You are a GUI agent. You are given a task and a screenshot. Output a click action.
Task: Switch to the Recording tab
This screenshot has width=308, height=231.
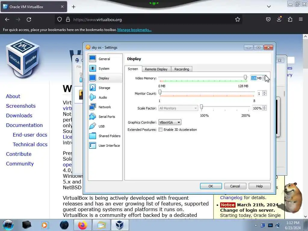[182, 69]
